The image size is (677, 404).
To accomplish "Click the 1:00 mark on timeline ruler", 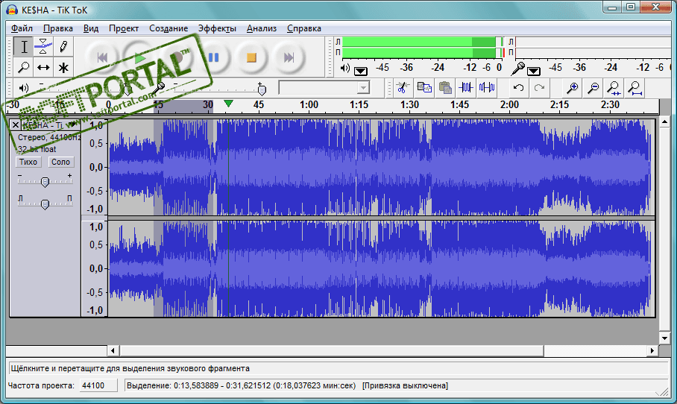I will click(x=309, y=105).
